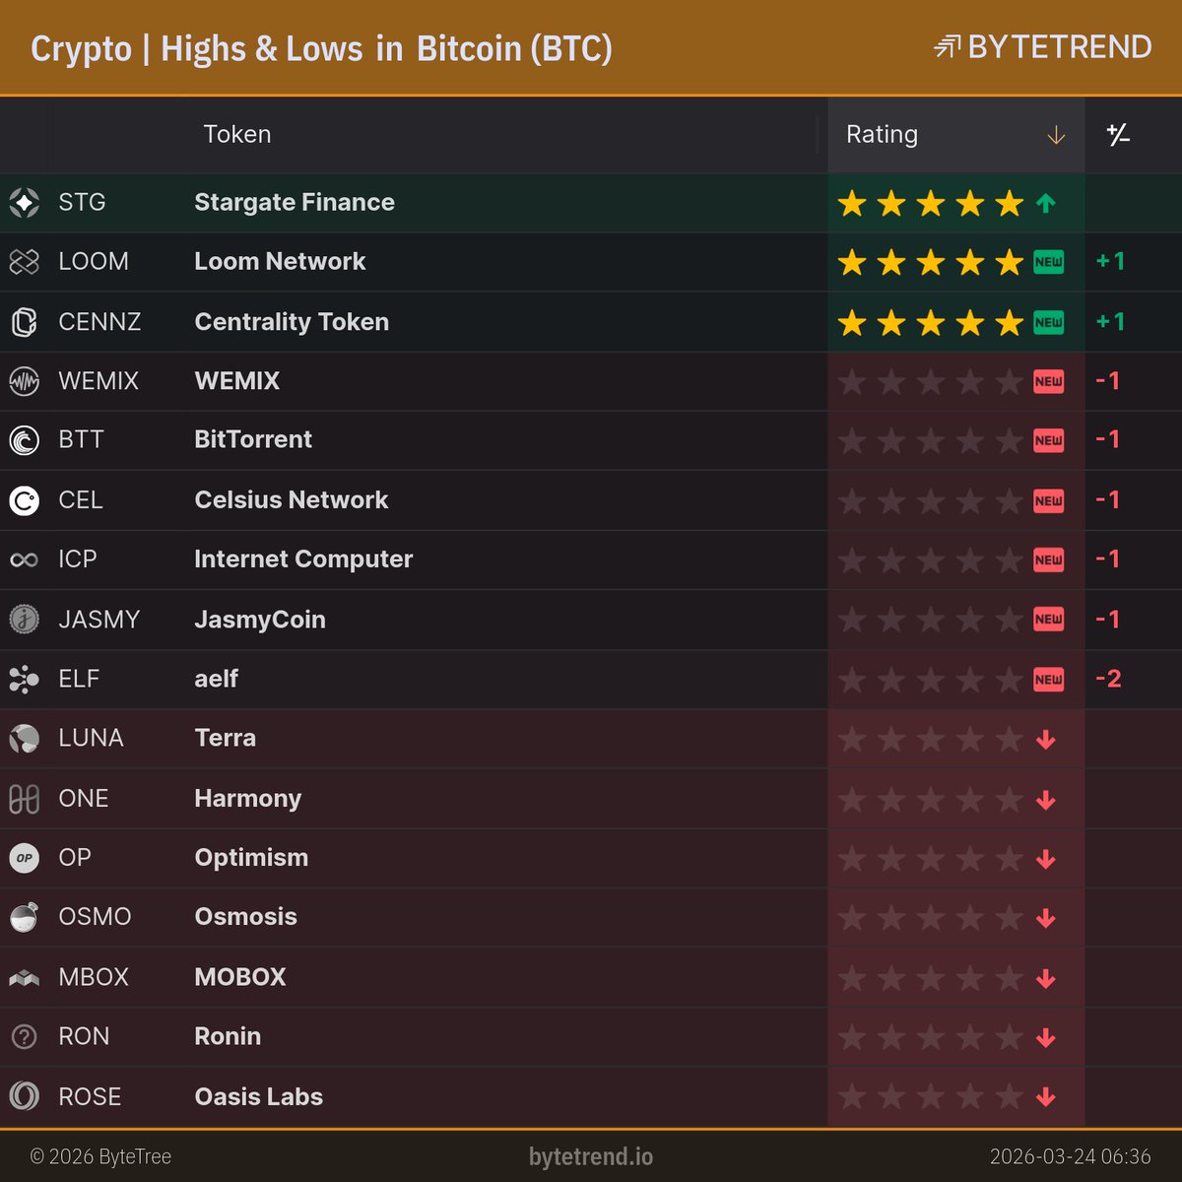Click the green NEW badge for Loom Network
The height and width of the screenshot is (1182, 1182).
(1048, 262)
